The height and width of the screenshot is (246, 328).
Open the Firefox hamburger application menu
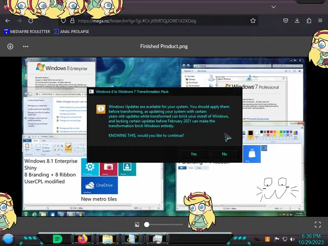320,20
